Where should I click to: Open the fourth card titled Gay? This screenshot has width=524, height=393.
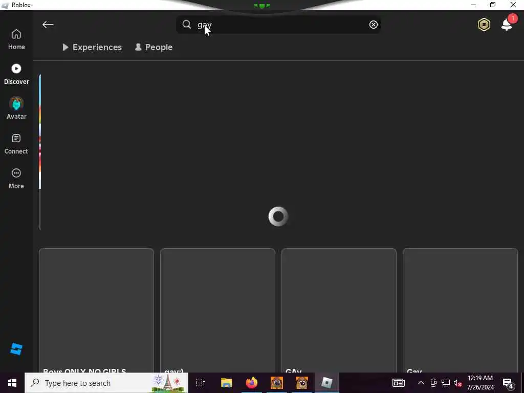[x=460, y=310]
